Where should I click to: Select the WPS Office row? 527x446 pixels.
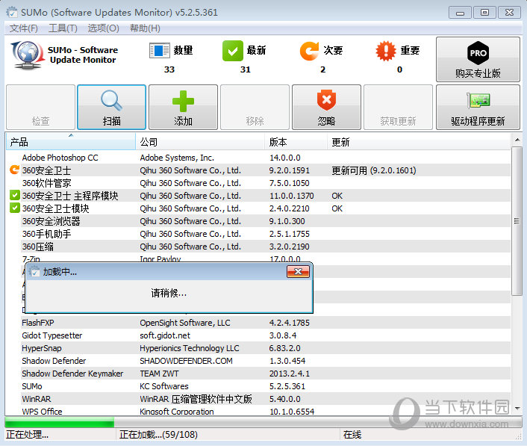(x=258, y=411)
